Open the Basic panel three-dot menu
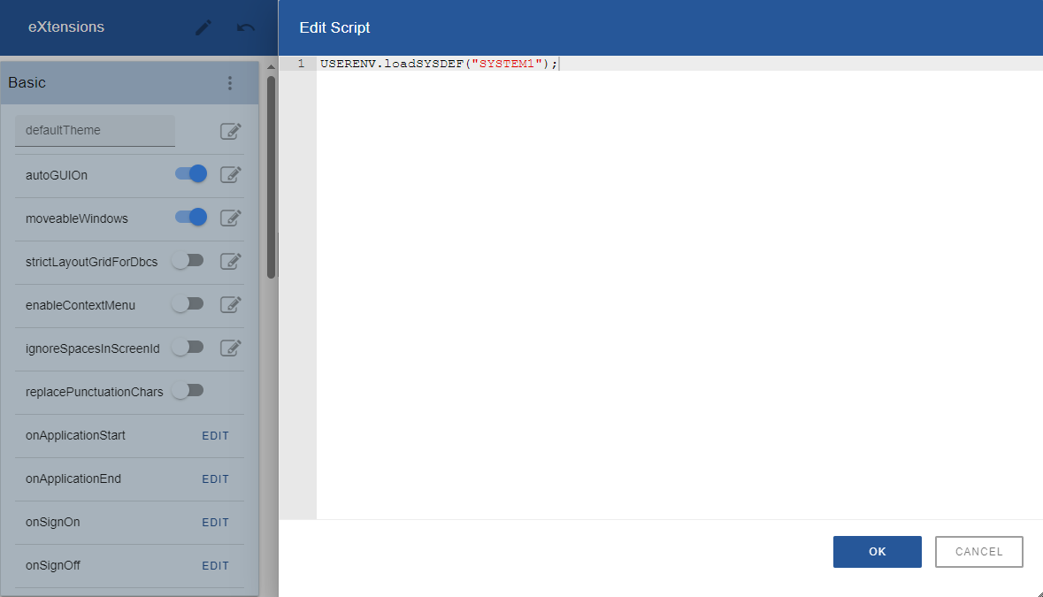1043x597 pixels. (x=230, y=83)
